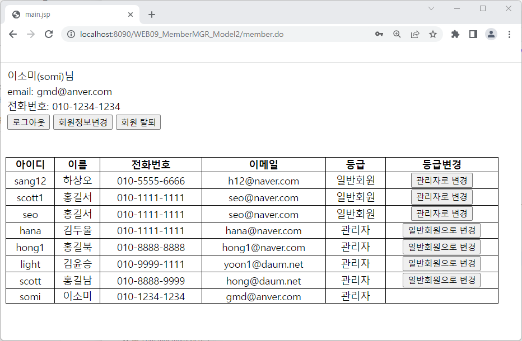Click phone number 010-8888-8888

pos(151,248)
